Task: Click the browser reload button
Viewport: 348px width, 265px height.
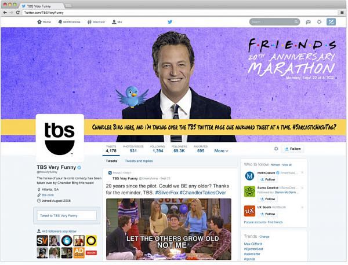Action: (x=18, y=13)
